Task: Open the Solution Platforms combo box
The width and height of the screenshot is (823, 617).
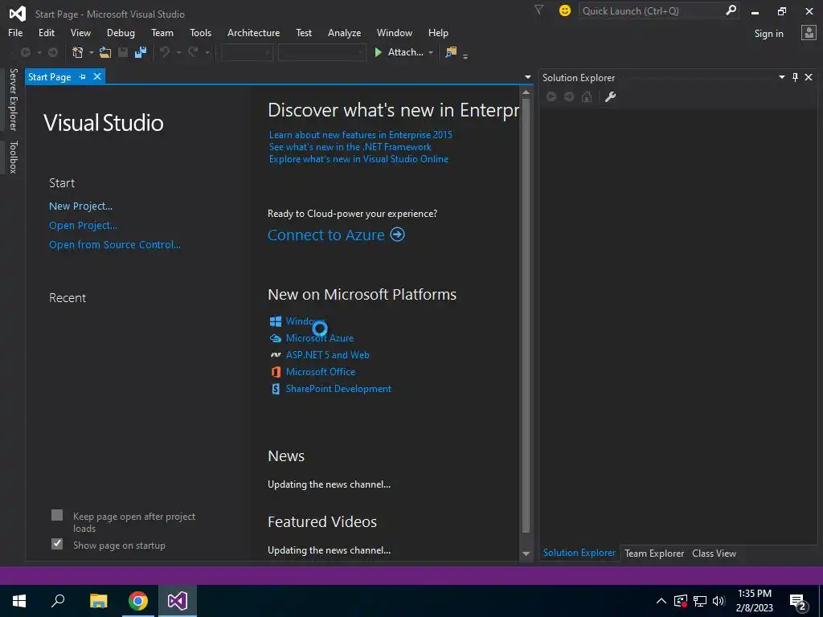Action: (x=321, y=52)
